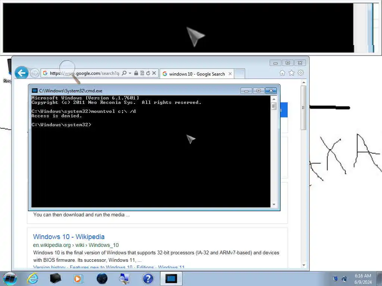Image resolution: width=382 pixels, height=286 pixels.
Task: Go to the Internet Explorer home page icon
Action: click(x=282, y=73)
